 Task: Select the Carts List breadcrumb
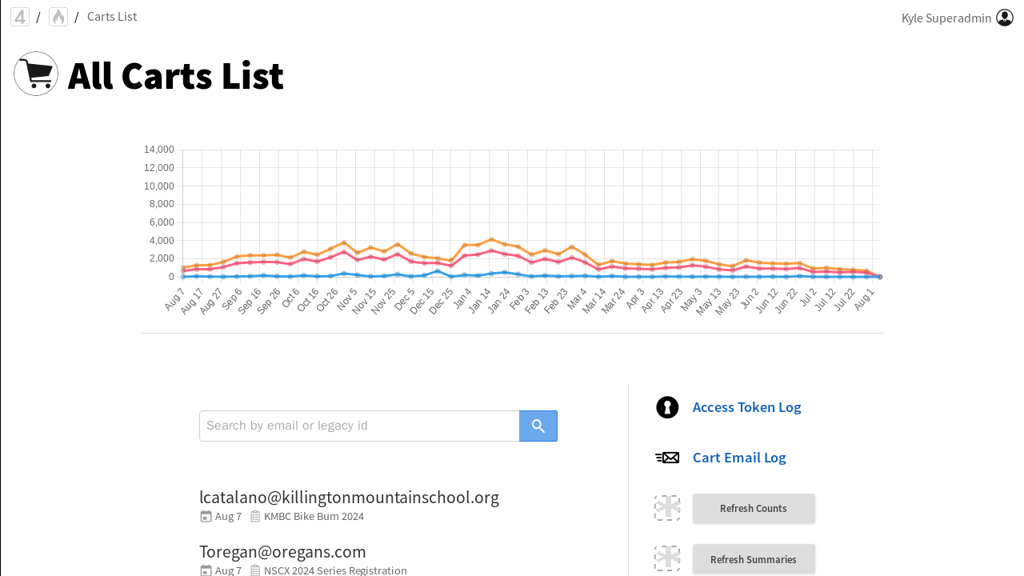(x=112, y=17)
